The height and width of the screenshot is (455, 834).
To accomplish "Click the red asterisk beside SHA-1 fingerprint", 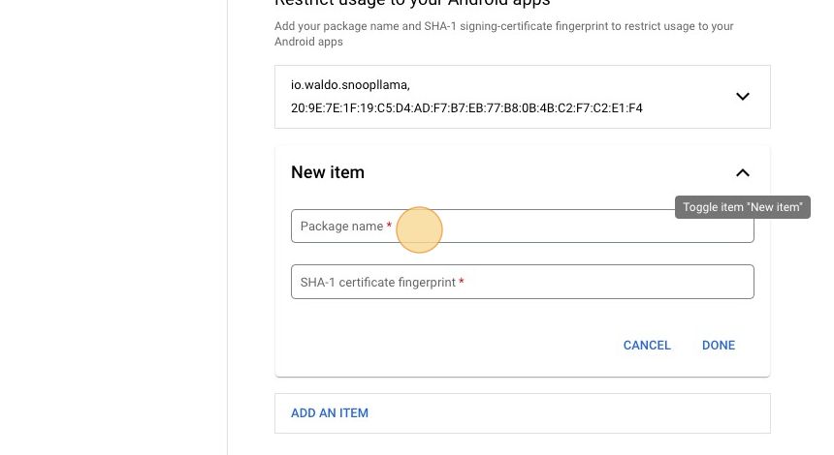I will (462, 282).
